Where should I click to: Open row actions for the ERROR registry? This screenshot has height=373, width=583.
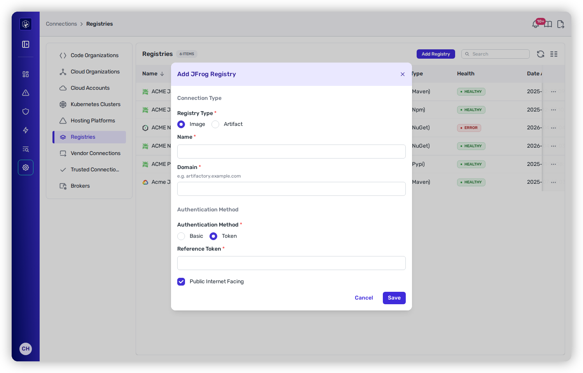click(x=553, y=128)
